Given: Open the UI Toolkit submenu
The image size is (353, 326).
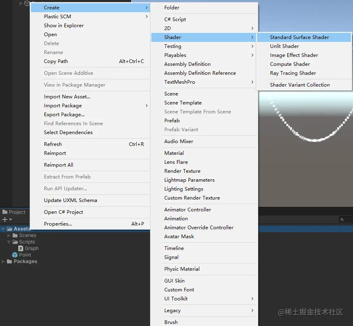Looking at the screenshot, I should coord(205,299).
